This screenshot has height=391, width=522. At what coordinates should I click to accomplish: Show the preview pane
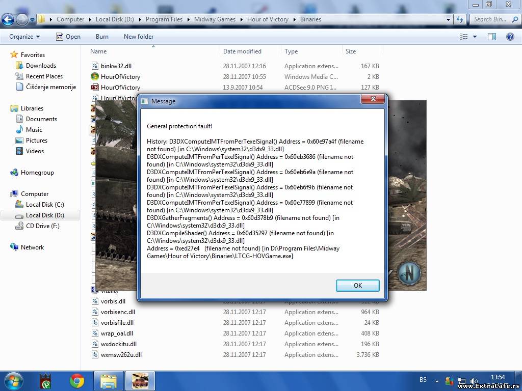click(492, 37)
